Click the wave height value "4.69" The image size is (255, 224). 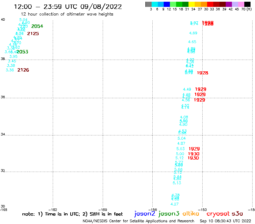[x=193, y=33]
